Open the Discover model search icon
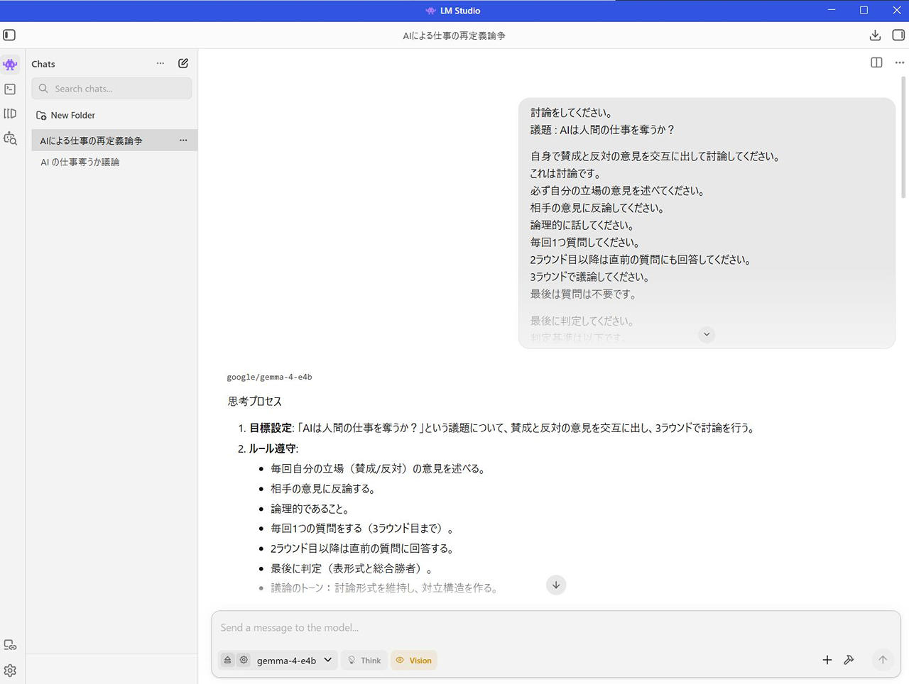This screenshot has height=684, width=909. (x=10, y=138)
